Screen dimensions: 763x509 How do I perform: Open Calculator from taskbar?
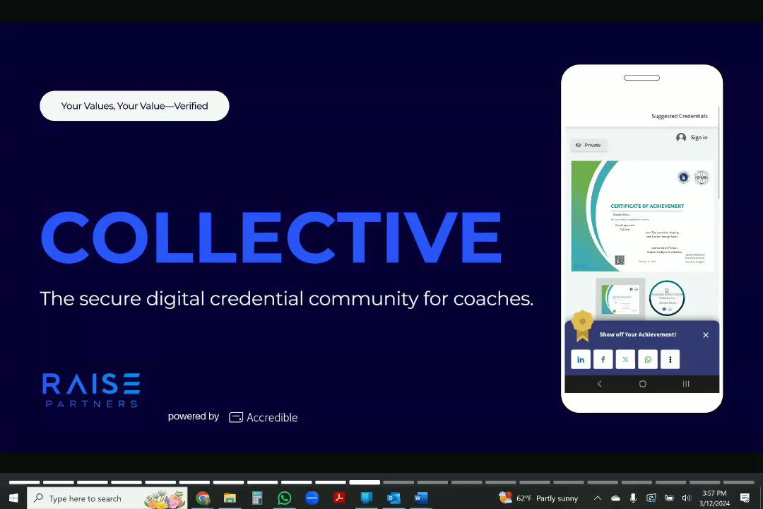click(x=257, y=498)
